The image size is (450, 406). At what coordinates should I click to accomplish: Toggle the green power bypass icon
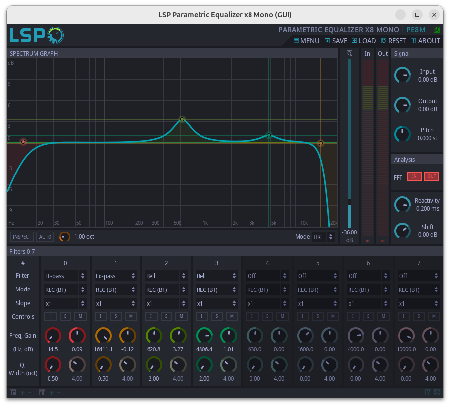coord(436,30)
